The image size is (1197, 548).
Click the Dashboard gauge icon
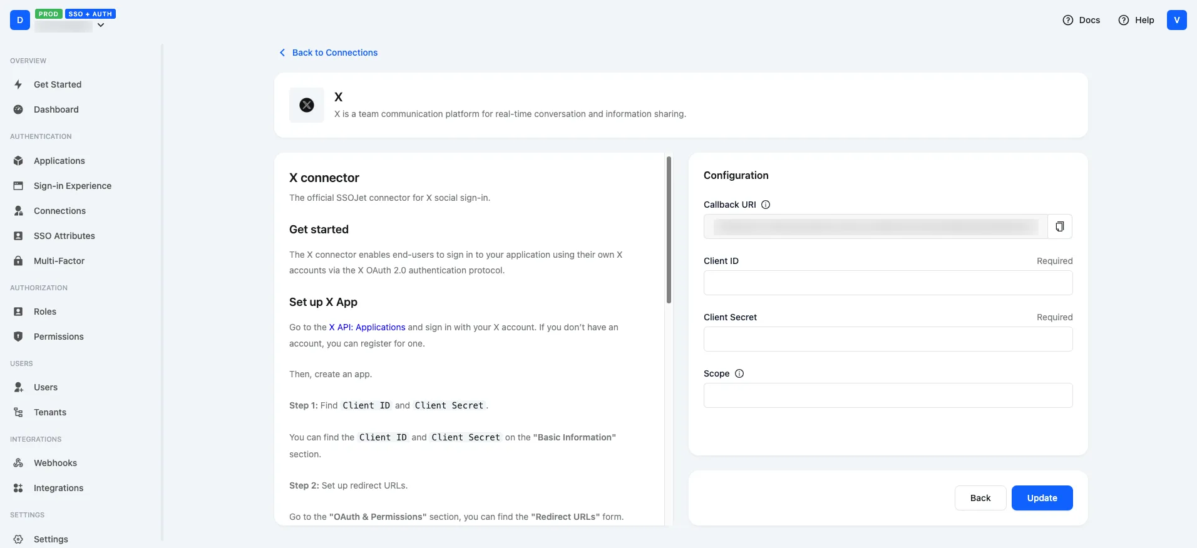18,109
